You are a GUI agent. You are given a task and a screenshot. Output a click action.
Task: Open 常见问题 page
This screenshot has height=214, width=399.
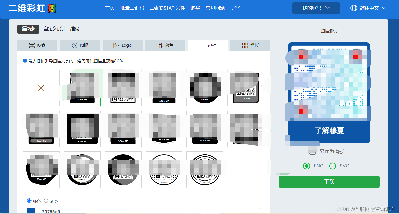(215, 8)
